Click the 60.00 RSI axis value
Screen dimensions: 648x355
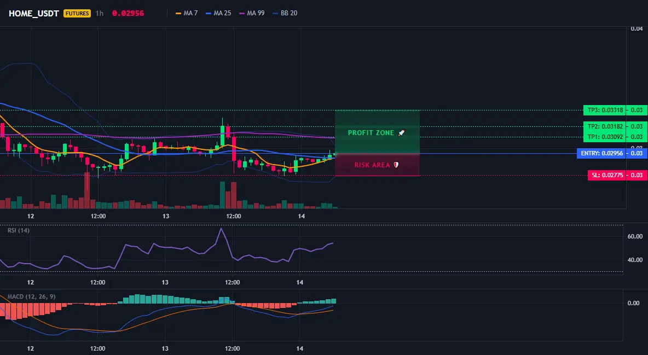pyautogui.click(x=635, y=236)
